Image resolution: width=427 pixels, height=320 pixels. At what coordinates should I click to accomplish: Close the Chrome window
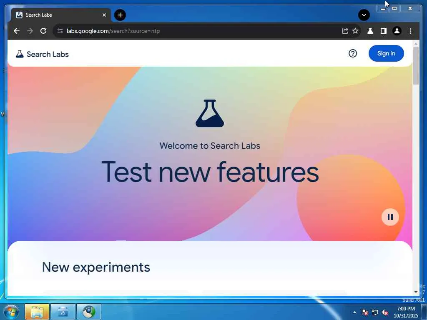point(410,9)
